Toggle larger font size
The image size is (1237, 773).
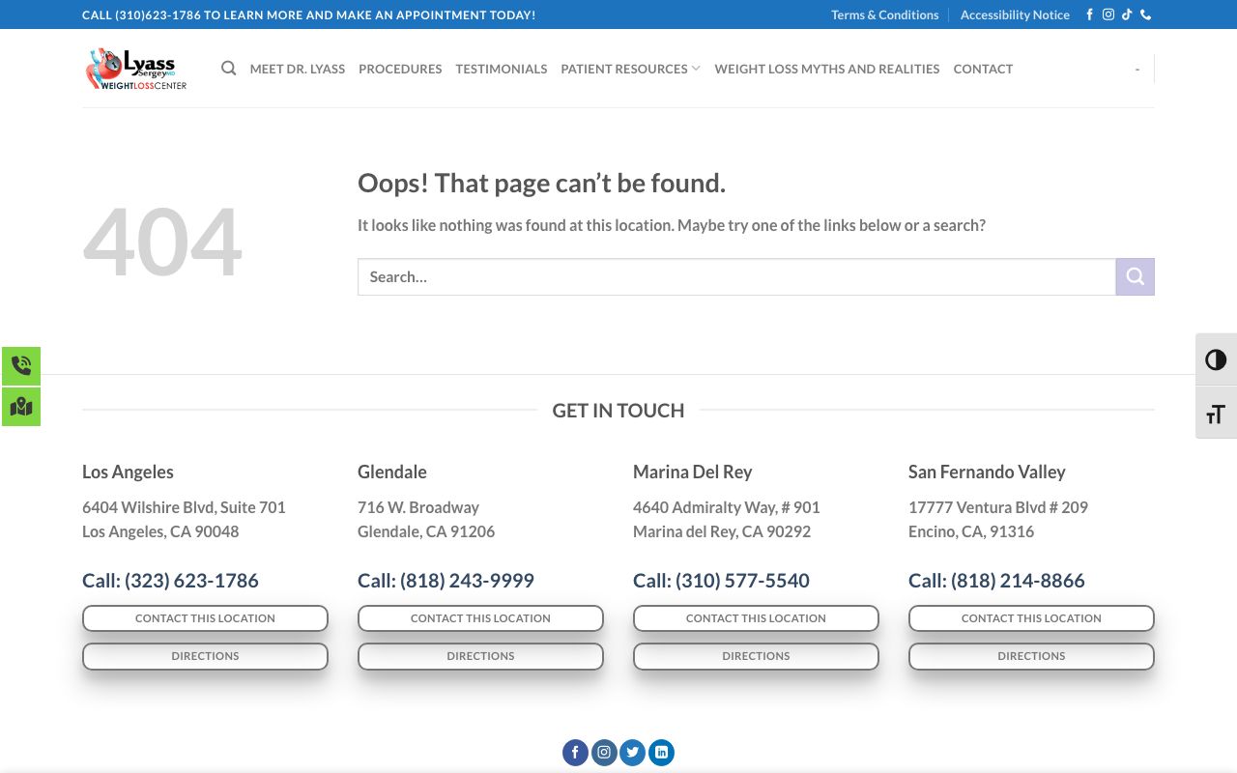(x=1216, y=415)
